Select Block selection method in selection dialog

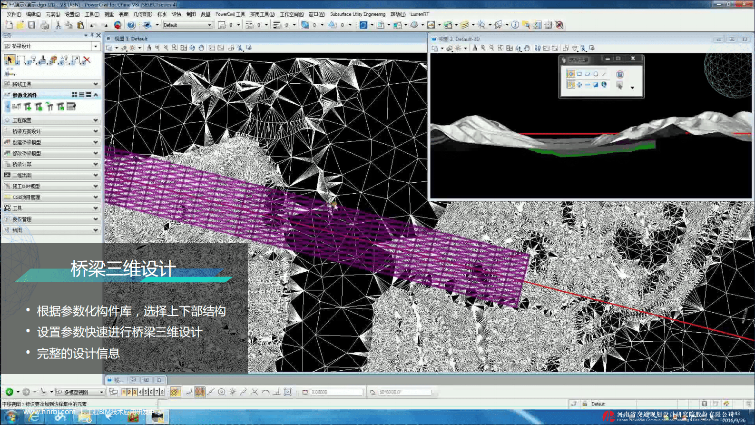[579, 74]
